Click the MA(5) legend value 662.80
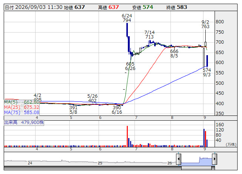 click(32, 102)
